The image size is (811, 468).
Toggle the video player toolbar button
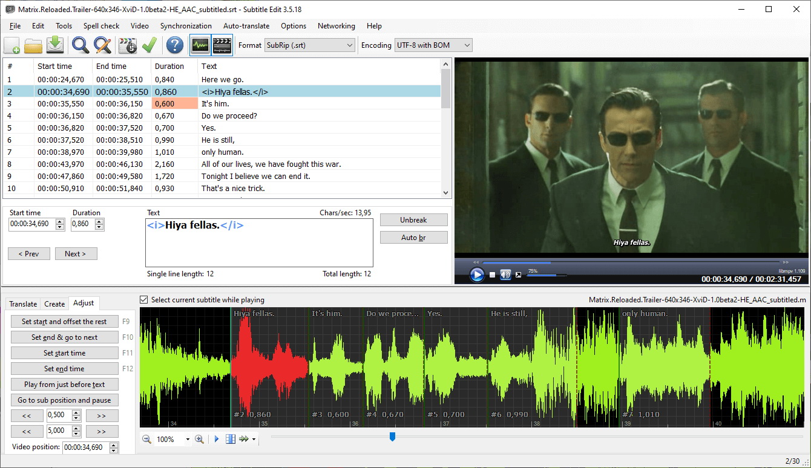pyautogui.click(x=222, y=45)
